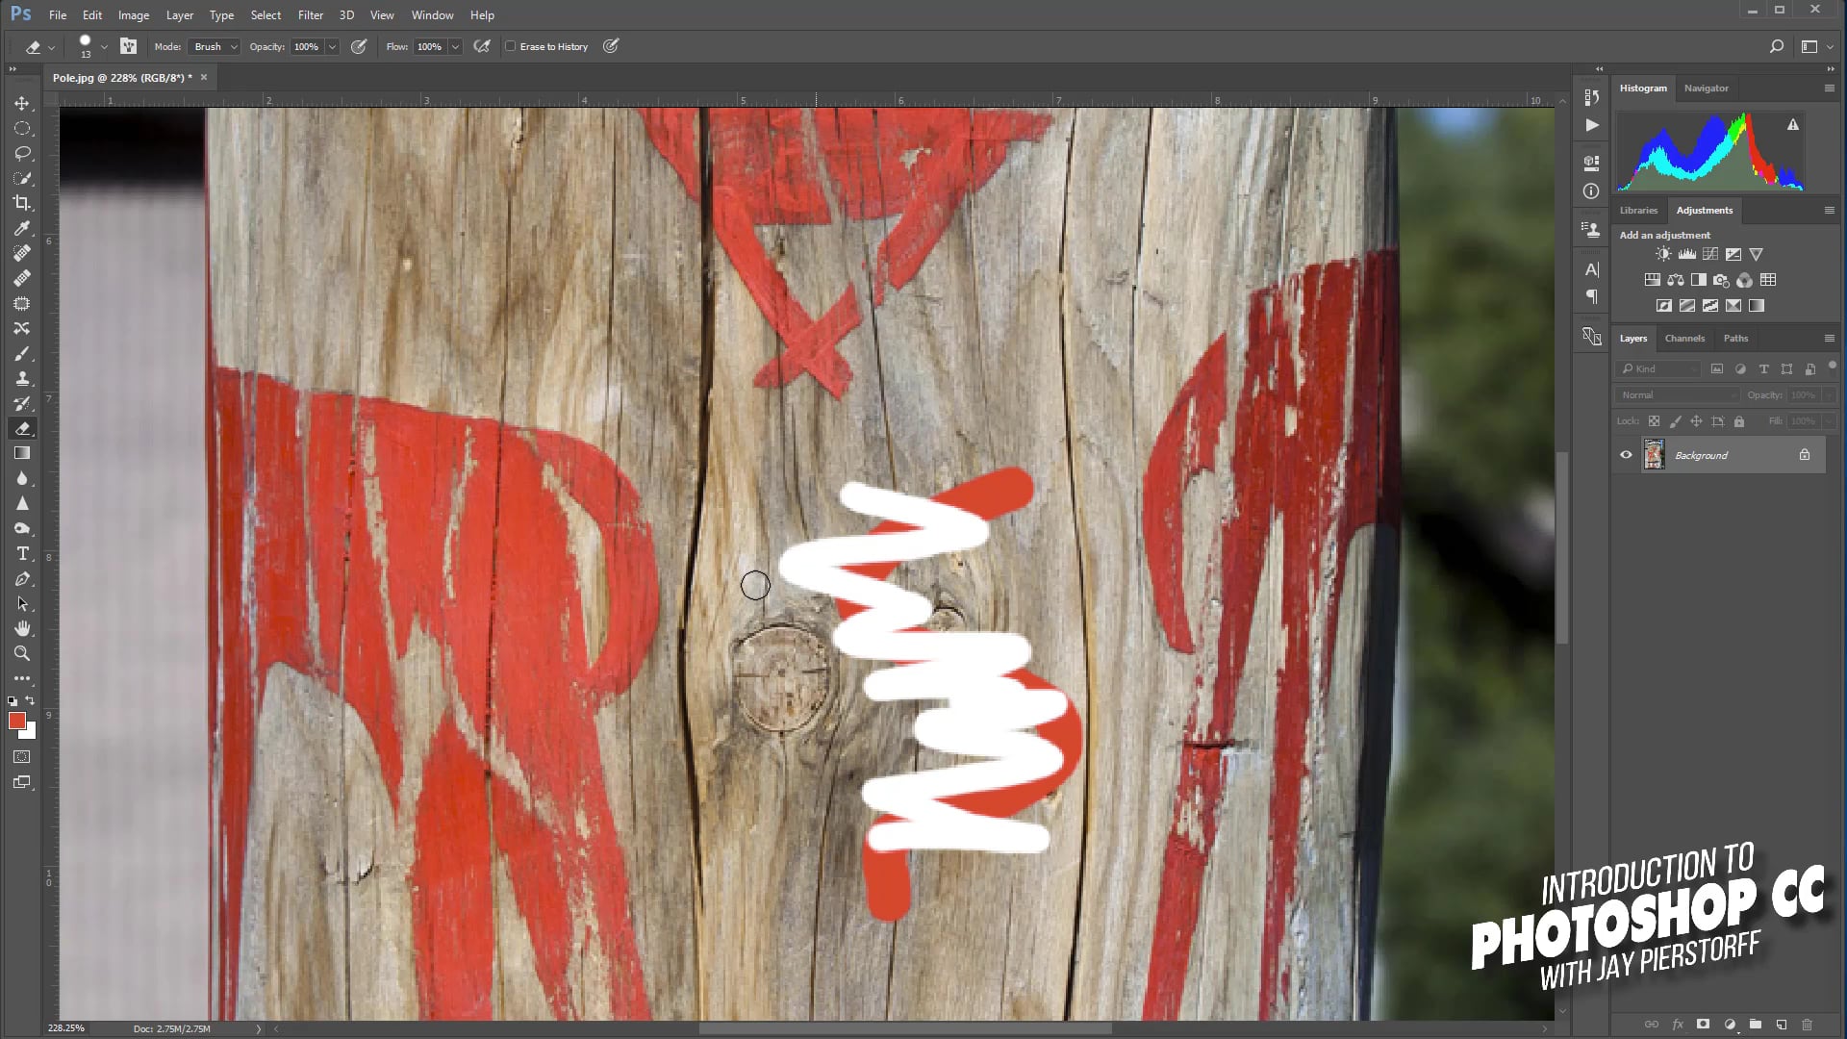Select the Hand tool
1847x1039 pixels.
pyautogui.click(x=22, y=628)
